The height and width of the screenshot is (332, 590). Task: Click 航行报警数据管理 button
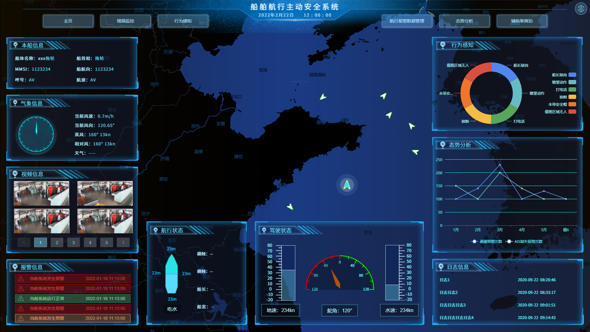point(407,21)
